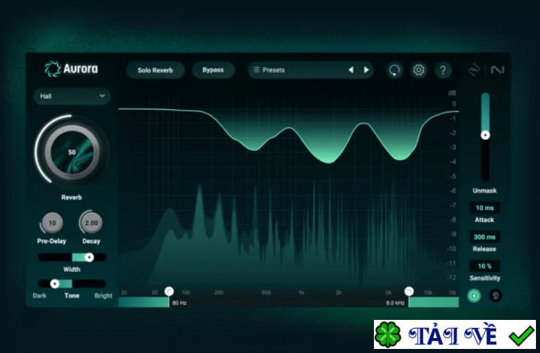
Task: Go to the previous preset arrow
Action: [351, 70]
